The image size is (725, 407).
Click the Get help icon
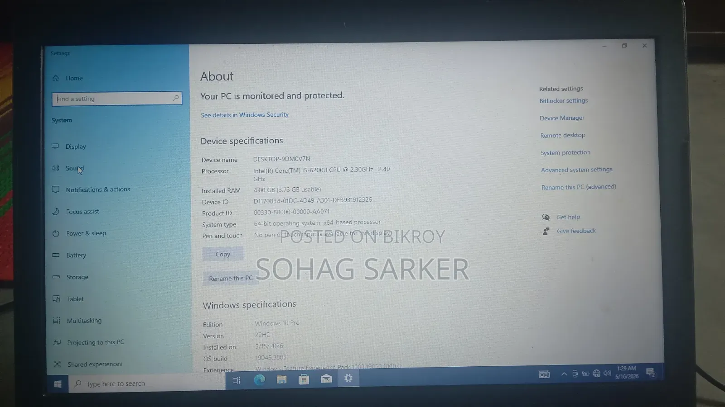click(x=546, y=217)
